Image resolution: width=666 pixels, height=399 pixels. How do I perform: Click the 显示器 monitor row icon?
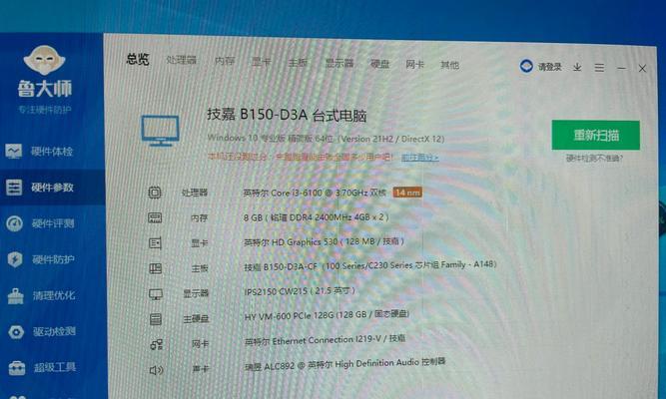tap(156, 293)
